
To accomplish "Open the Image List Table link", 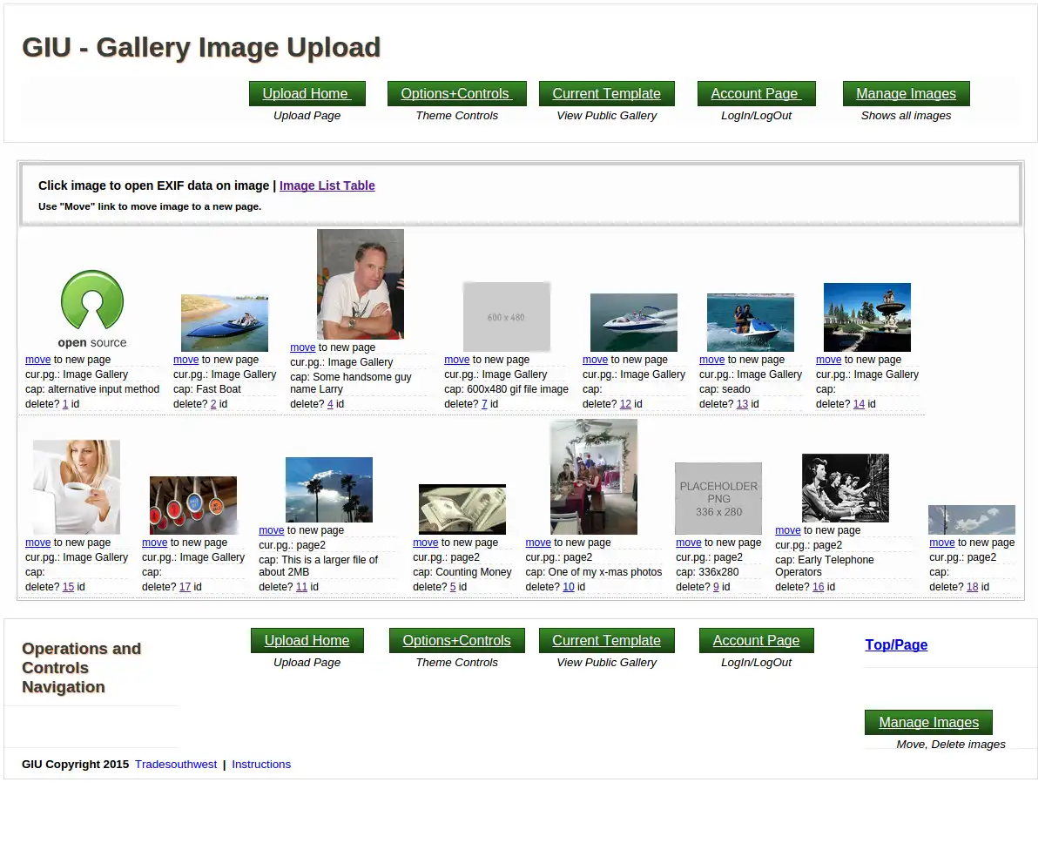I will 327,185.
